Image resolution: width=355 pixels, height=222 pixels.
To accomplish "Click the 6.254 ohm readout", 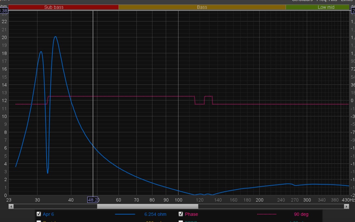I will 155,214.
